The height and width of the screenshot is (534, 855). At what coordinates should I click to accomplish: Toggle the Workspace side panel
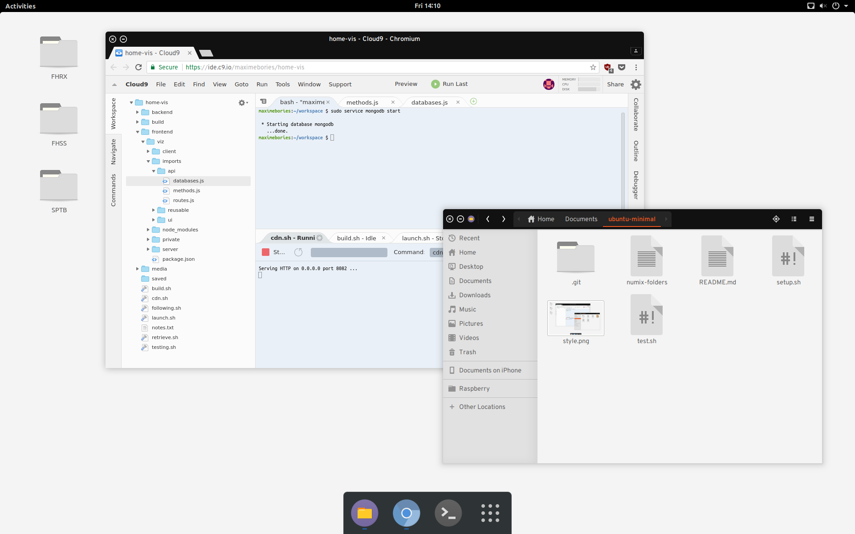114,113
